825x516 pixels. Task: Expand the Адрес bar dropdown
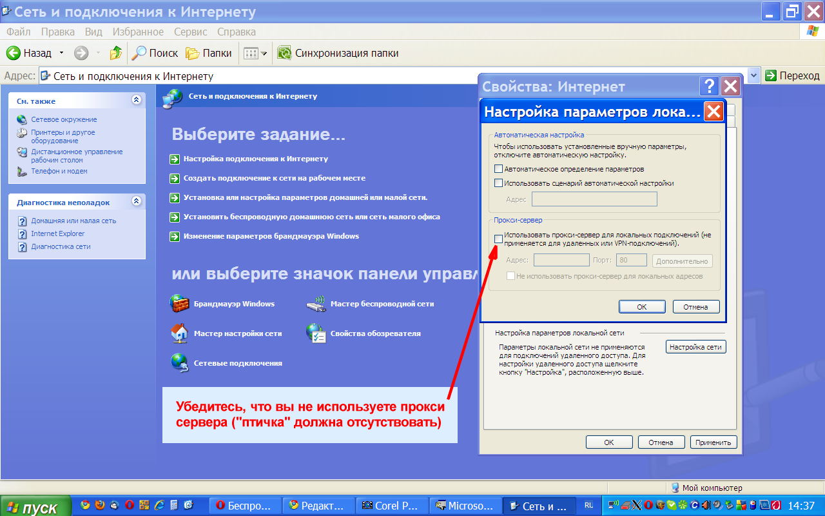(x=754, y=75)
